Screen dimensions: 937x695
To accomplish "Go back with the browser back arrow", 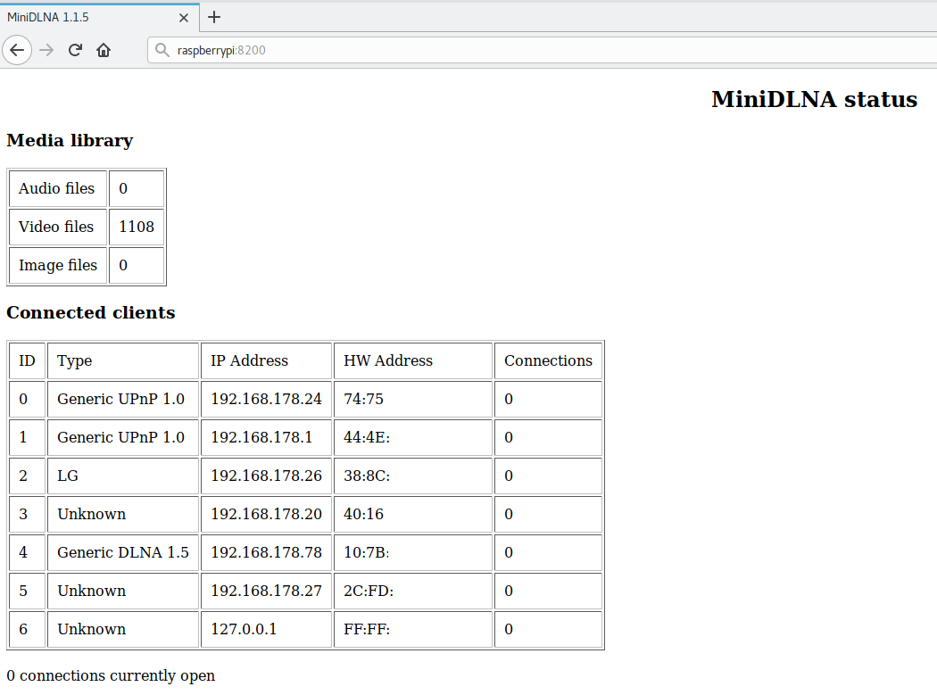I will click(17, 50).
